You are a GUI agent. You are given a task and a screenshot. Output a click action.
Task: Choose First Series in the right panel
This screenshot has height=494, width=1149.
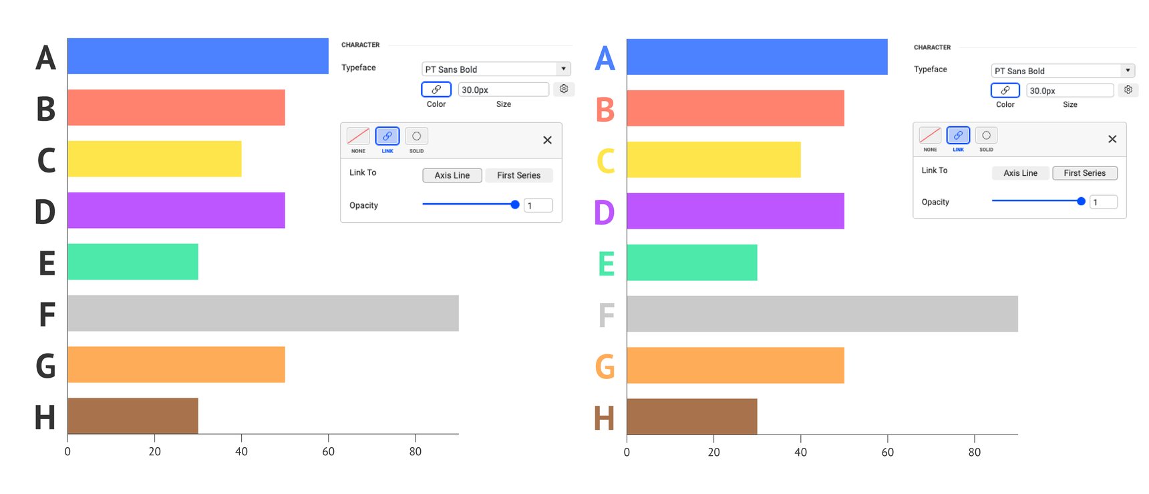pyautogui.click(x=1085, y=172)
